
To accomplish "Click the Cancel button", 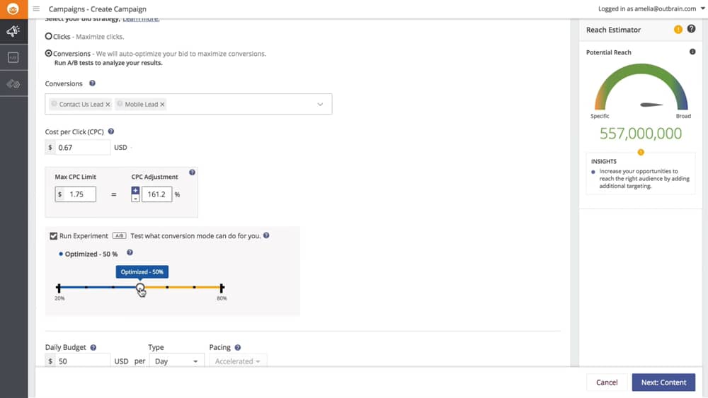I will (607, 382).
